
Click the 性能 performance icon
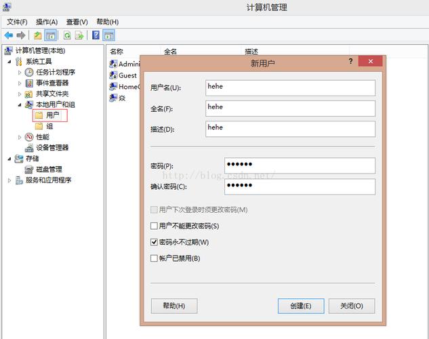coord(29,137)
